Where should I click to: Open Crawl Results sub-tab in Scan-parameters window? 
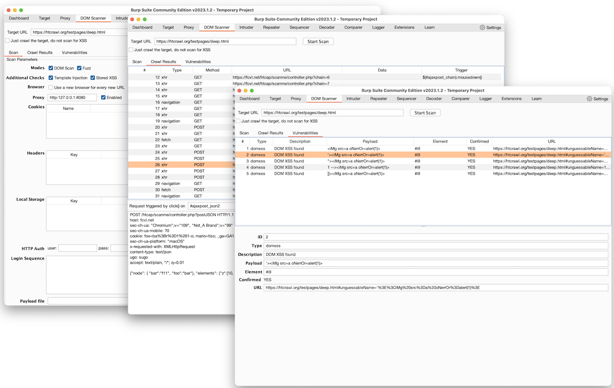(40, 52)
